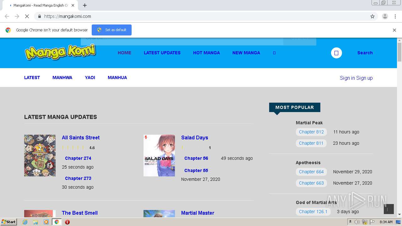402x226 pixels.
Task: Open the Salad Days cover thumbnail
Action: tap(159, 155)
